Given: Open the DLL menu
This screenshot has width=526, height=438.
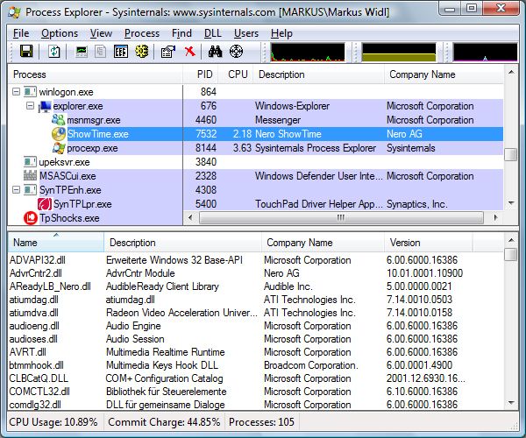Looking at the screenshot, I should click(x=213, y=33).
